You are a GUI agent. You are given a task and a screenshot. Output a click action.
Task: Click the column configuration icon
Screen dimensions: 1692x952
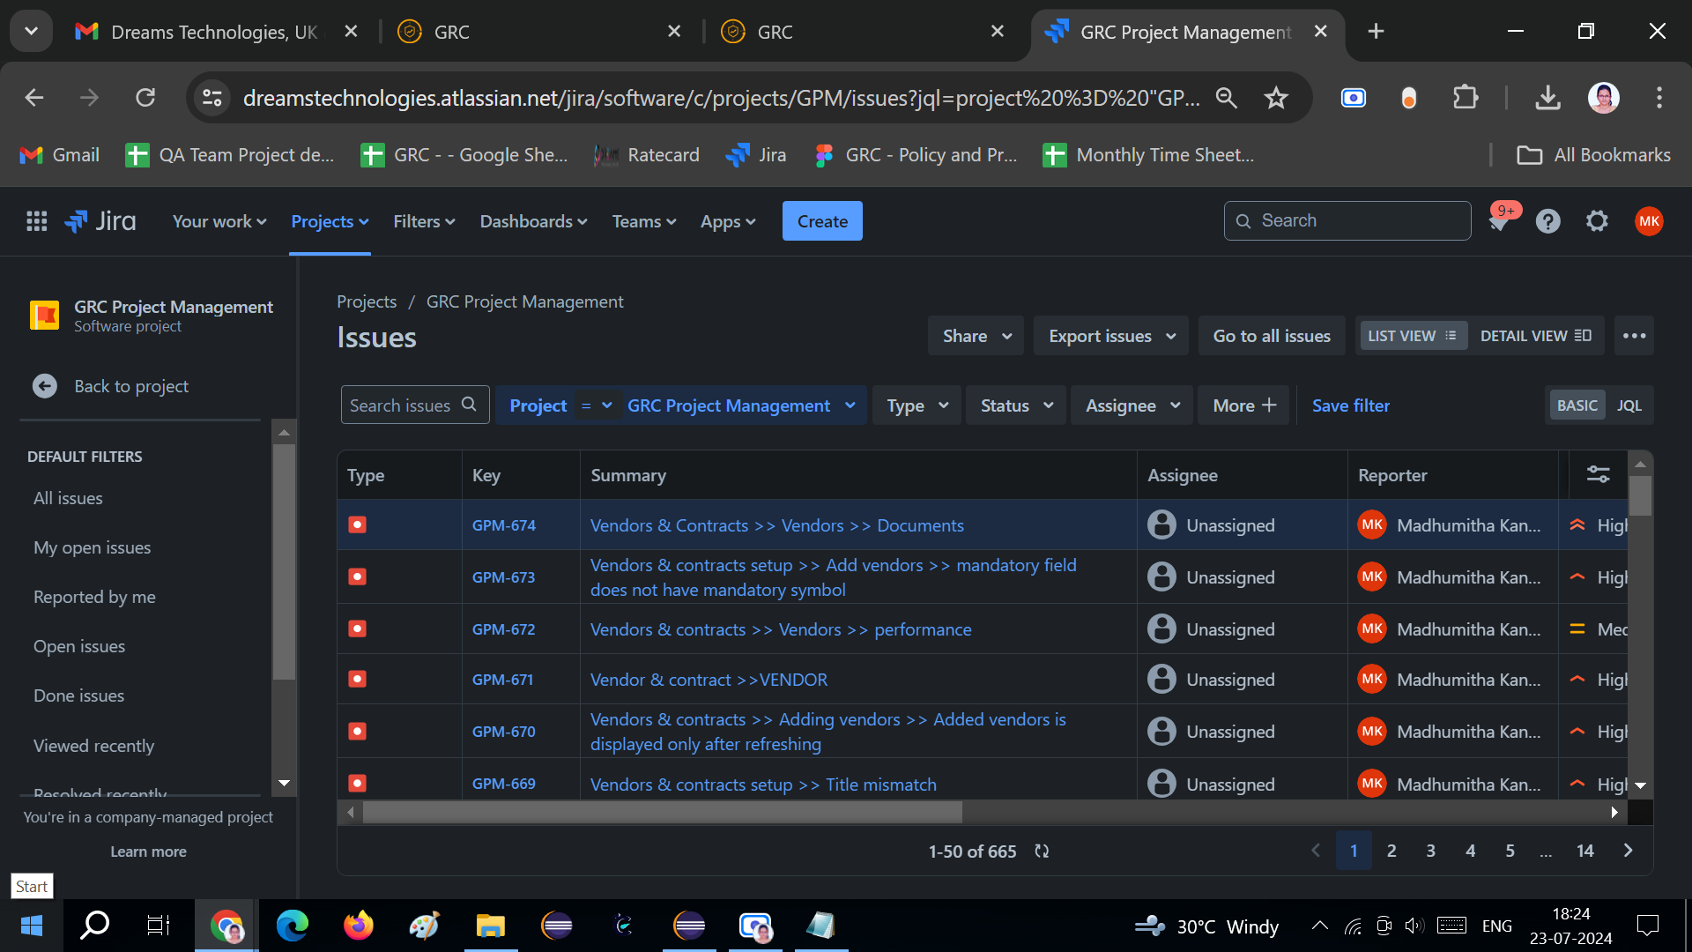click(x=1598, y=474)
